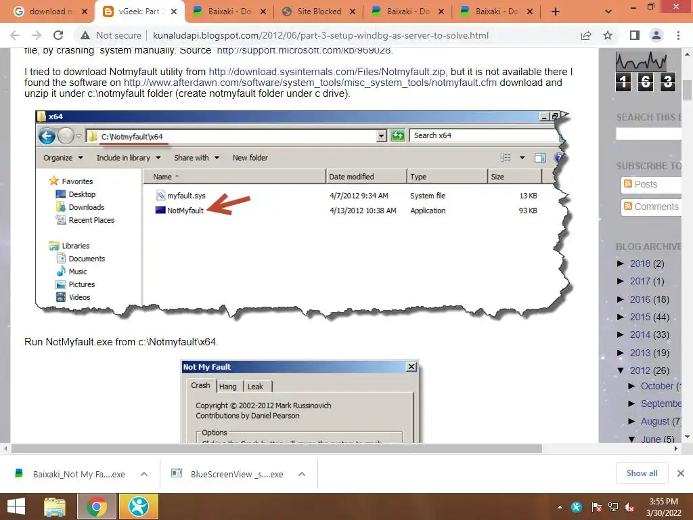Go back to the previous page

tap(15, 35)
